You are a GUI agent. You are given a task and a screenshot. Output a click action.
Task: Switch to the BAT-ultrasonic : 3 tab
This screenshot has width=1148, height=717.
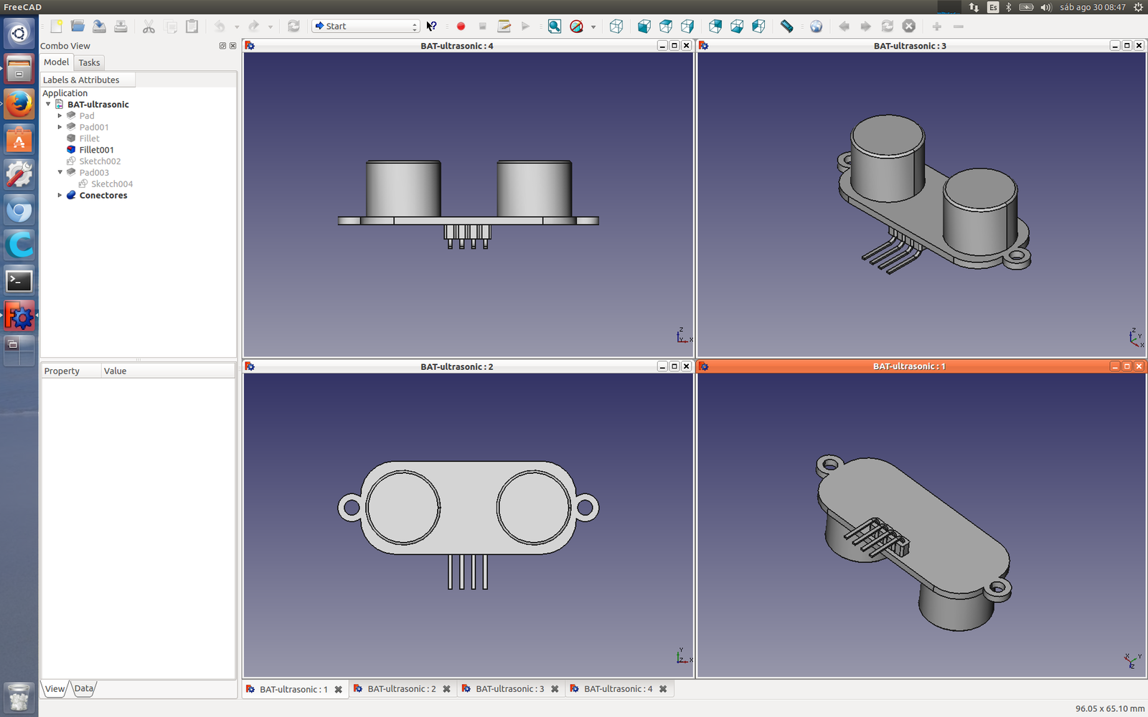tap(509, 689)
